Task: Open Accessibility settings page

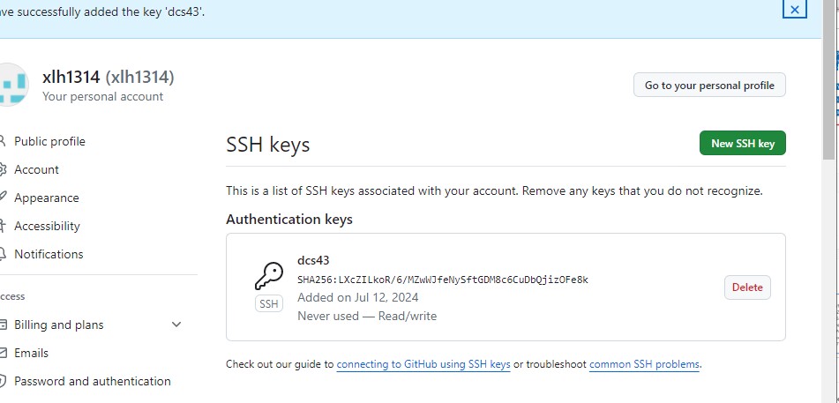Action: point(47,226)
